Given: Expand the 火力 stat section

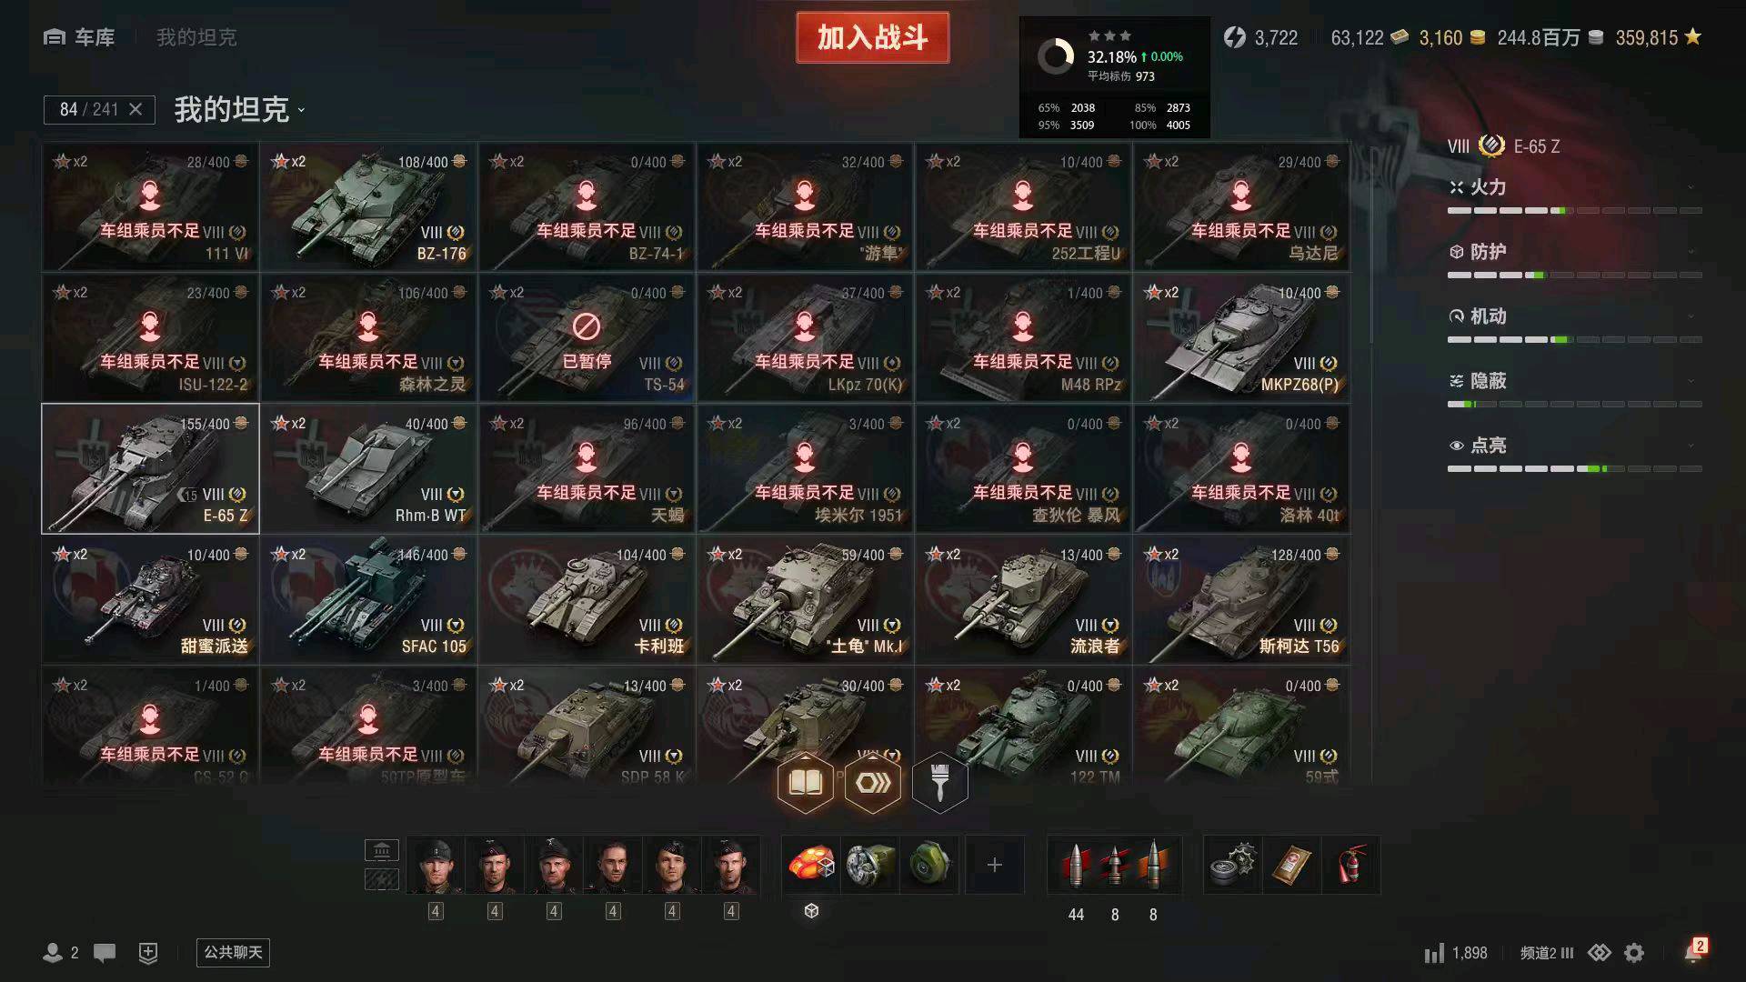Looking at the screenshot, I should [1574, 187].
